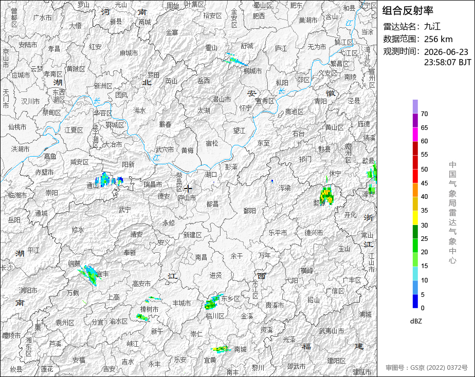Pick the orange 40–45 dBZ legend color
The image size is (475, 377).
pos(415,190)
